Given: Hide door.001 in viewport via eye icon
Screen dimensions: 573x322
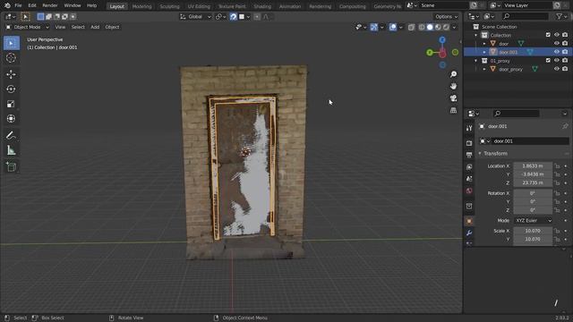Looking at the screenshot, I should [557, 52].
